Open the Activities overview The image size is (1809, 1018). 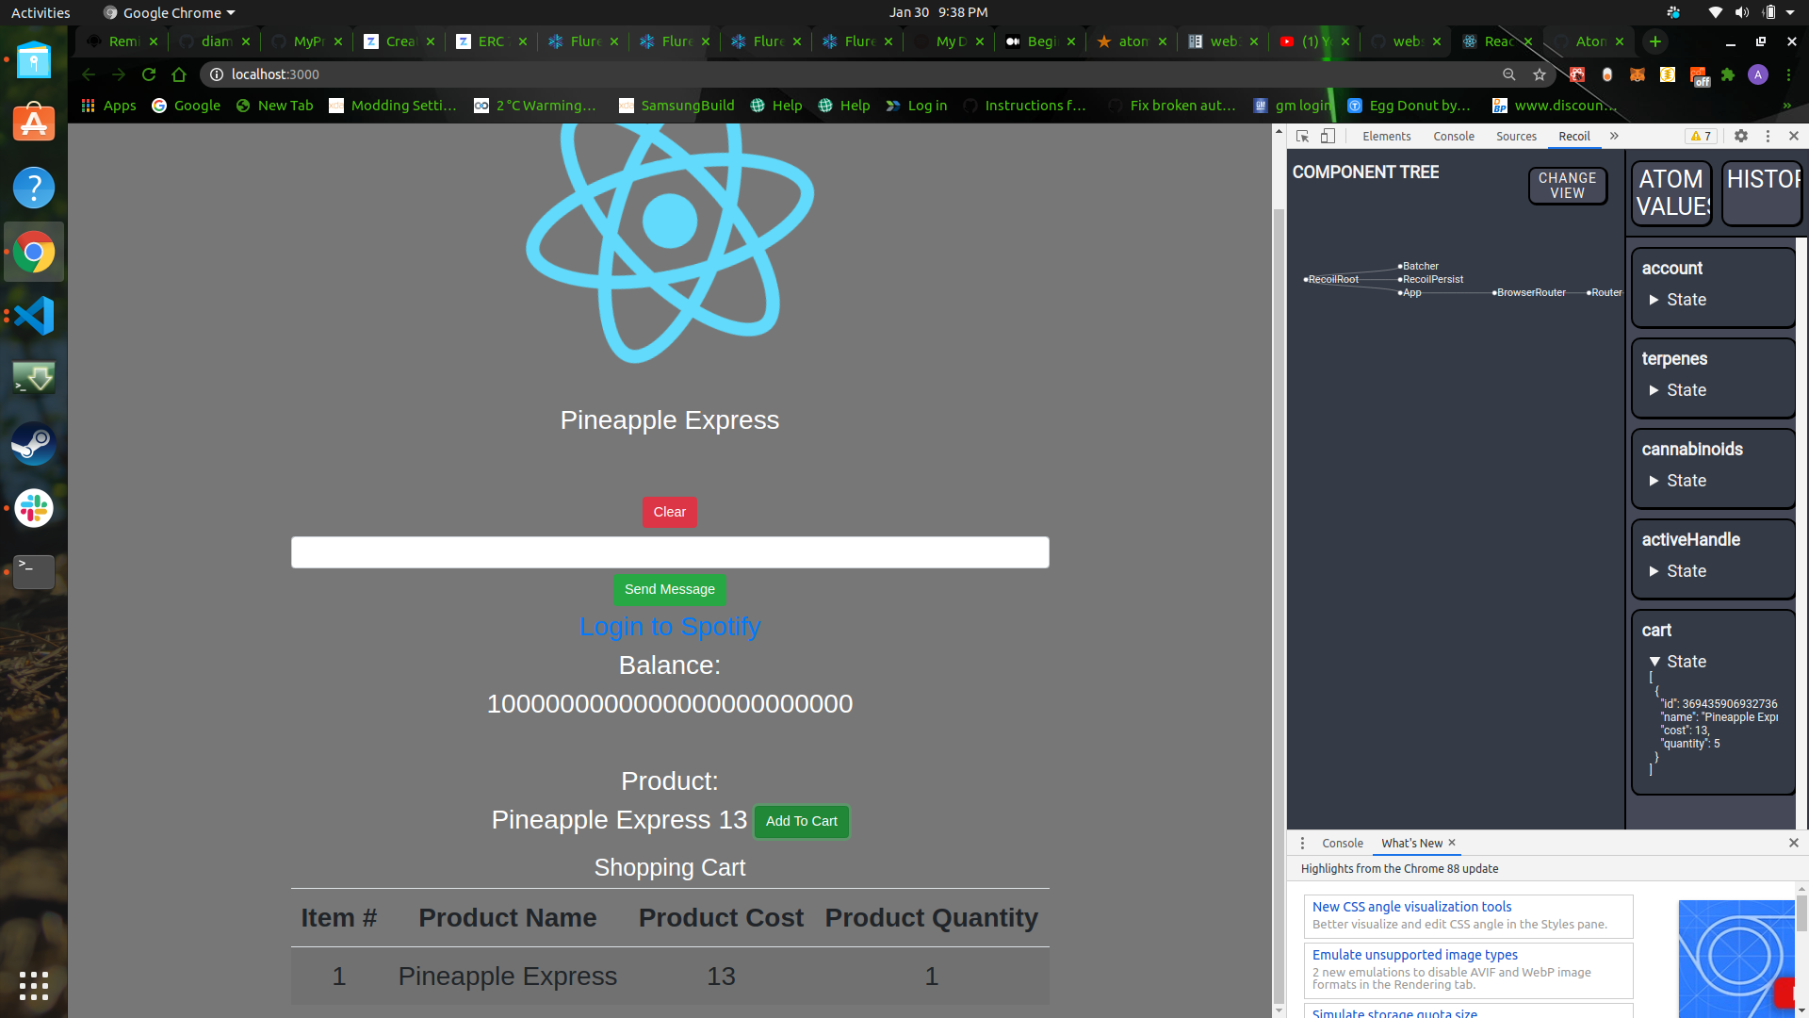point(41,12)
